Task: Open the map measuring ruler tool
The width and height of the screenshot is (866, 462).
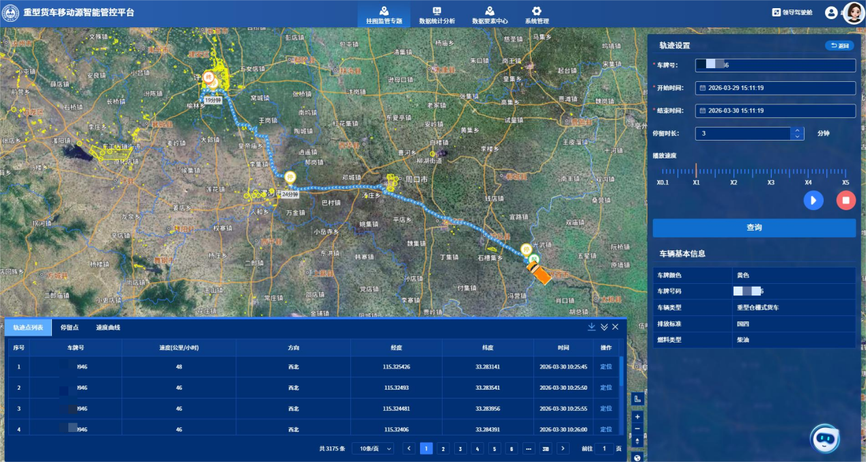Action: point(637,399)
